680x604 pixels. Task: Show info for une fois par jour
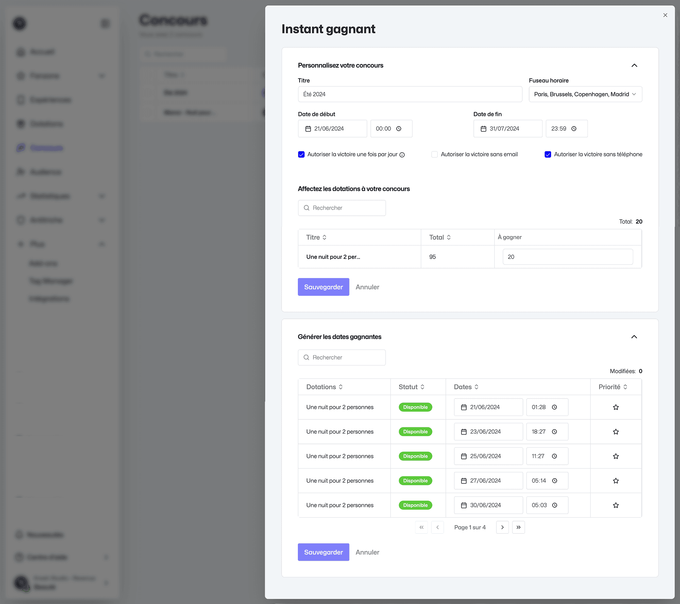pos(402,155)
